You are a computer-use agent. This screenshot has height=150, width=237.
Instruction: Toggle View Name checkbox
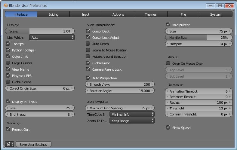tap(8, 69)
